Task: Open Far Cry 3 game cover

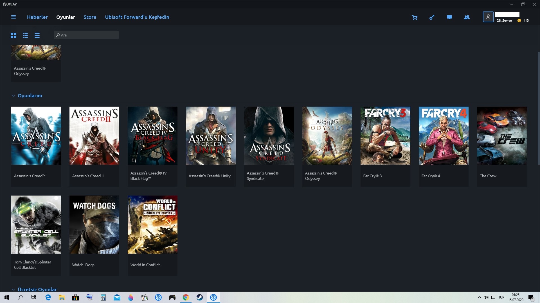Action: click(385, 136)
